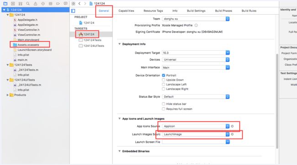The image size is (297, 165).
Task: Switch to the Info tab
Action: (175, 11)
